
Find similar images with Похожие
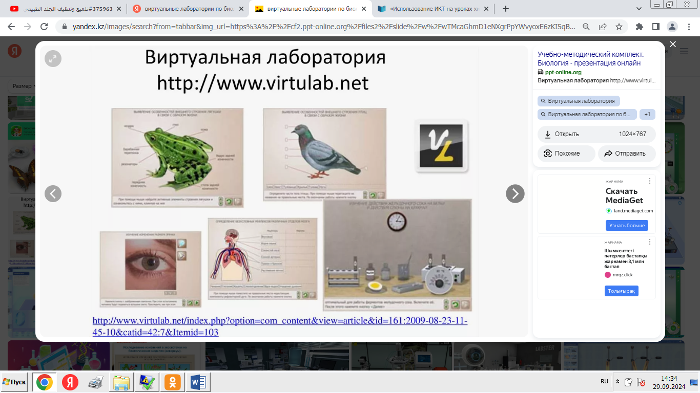click(566, 154)
